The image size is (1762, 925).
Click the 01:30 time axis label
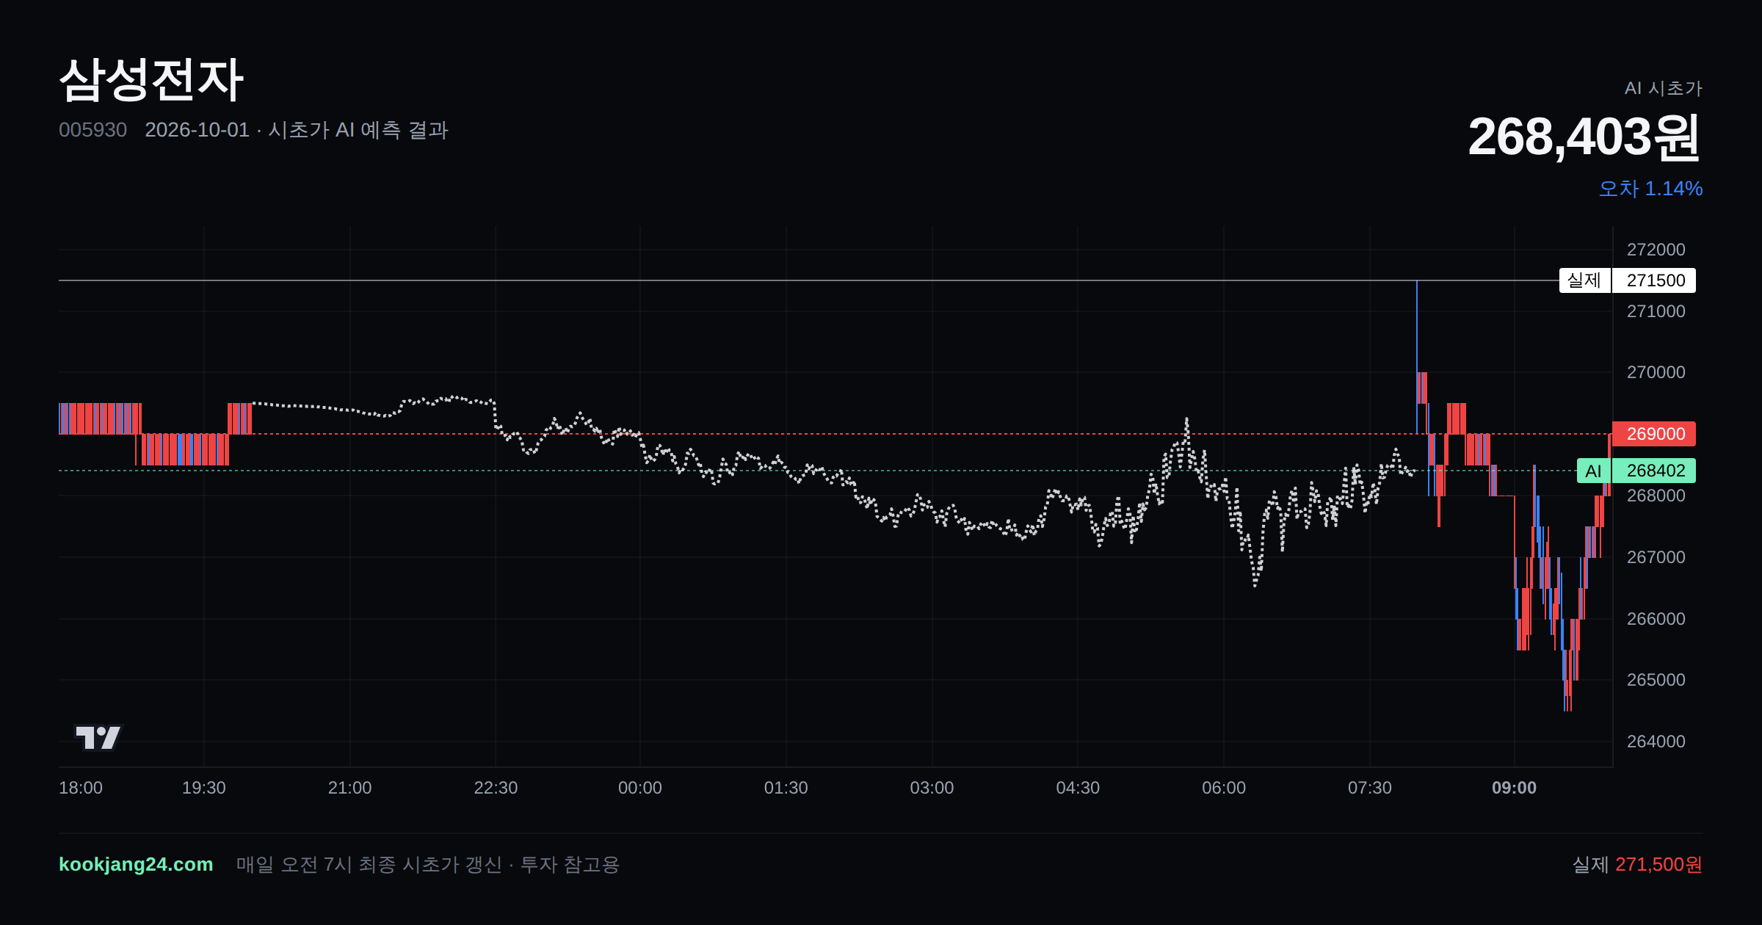pos(786,788)
